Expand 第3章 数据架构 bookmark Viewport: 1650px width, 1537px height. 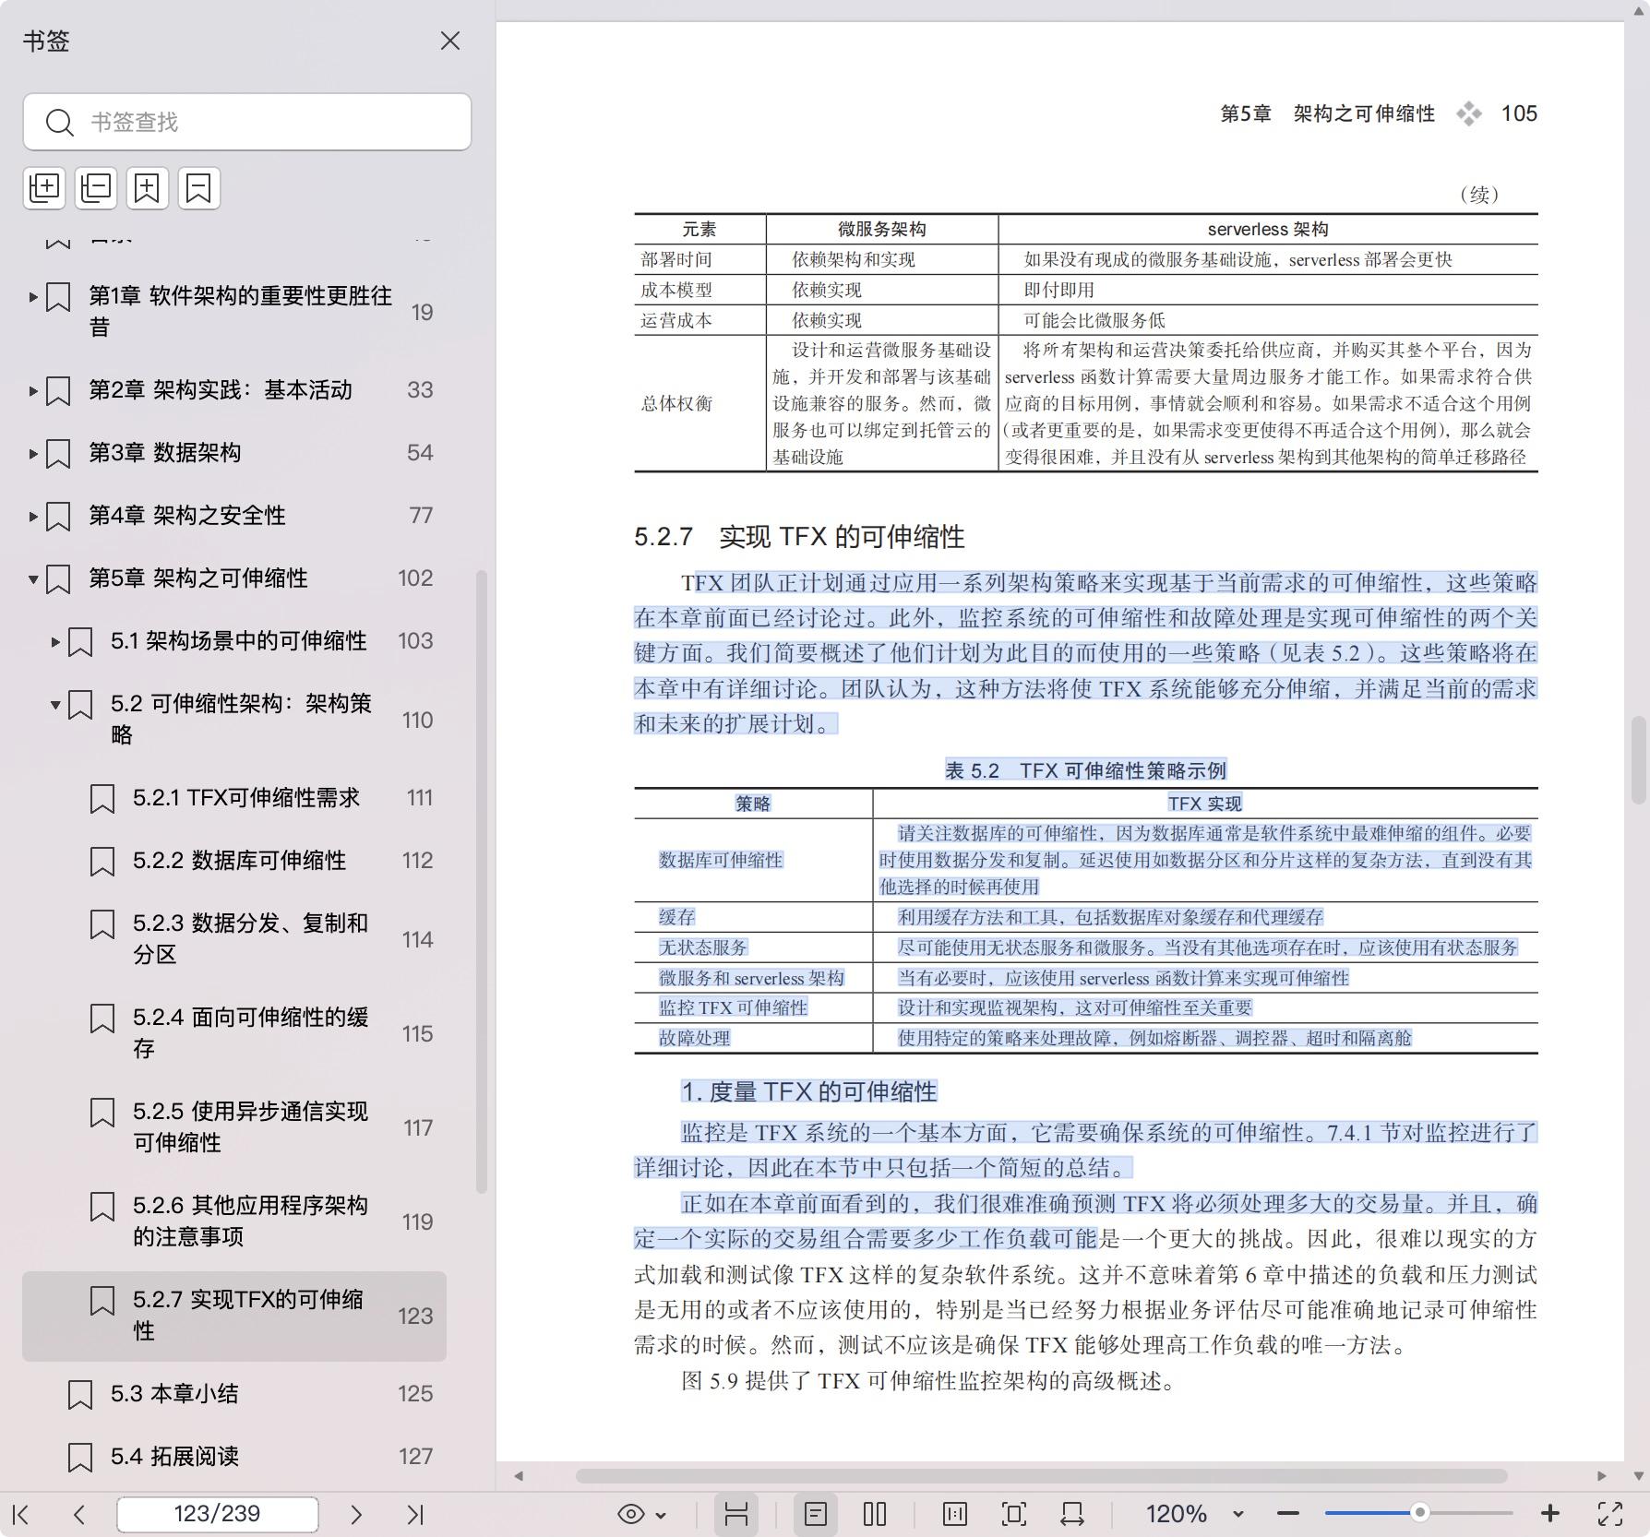[x=32, y=453]
